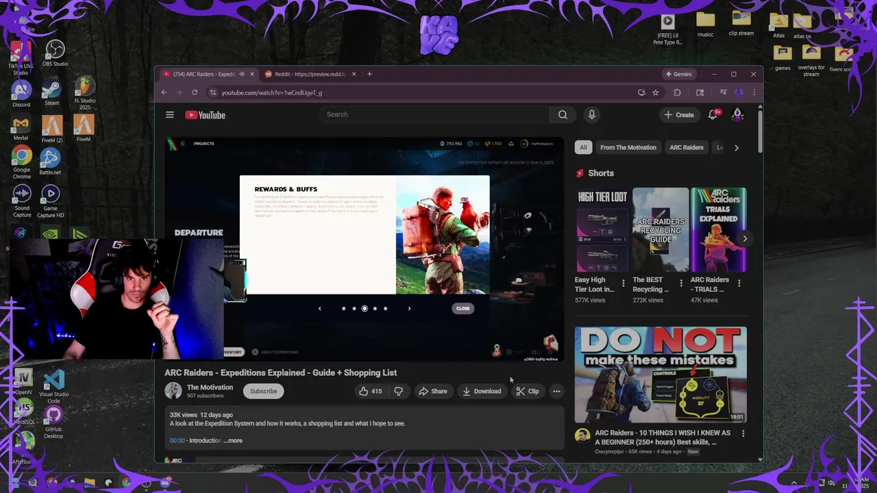
Task: Open Game Capture HD shortcut
Action: point(50,201)
